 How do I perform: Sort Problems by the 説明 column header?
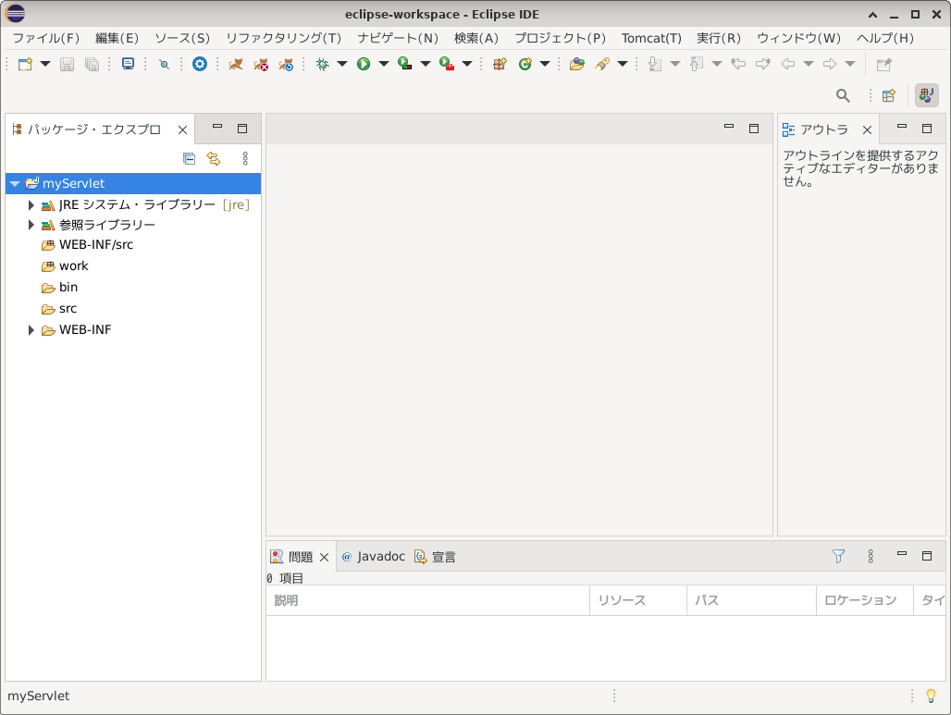point(427,600)
